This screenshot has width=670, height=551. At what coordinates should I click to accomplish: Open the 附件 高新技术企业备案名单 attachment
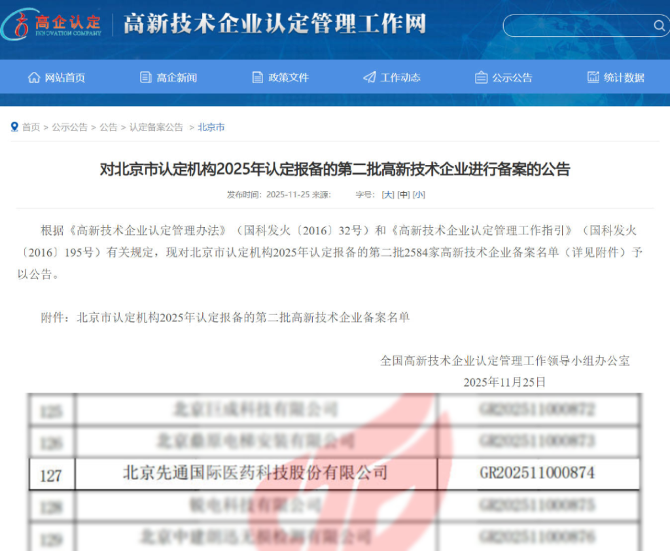pyautogui.click(x=243, y=317)
